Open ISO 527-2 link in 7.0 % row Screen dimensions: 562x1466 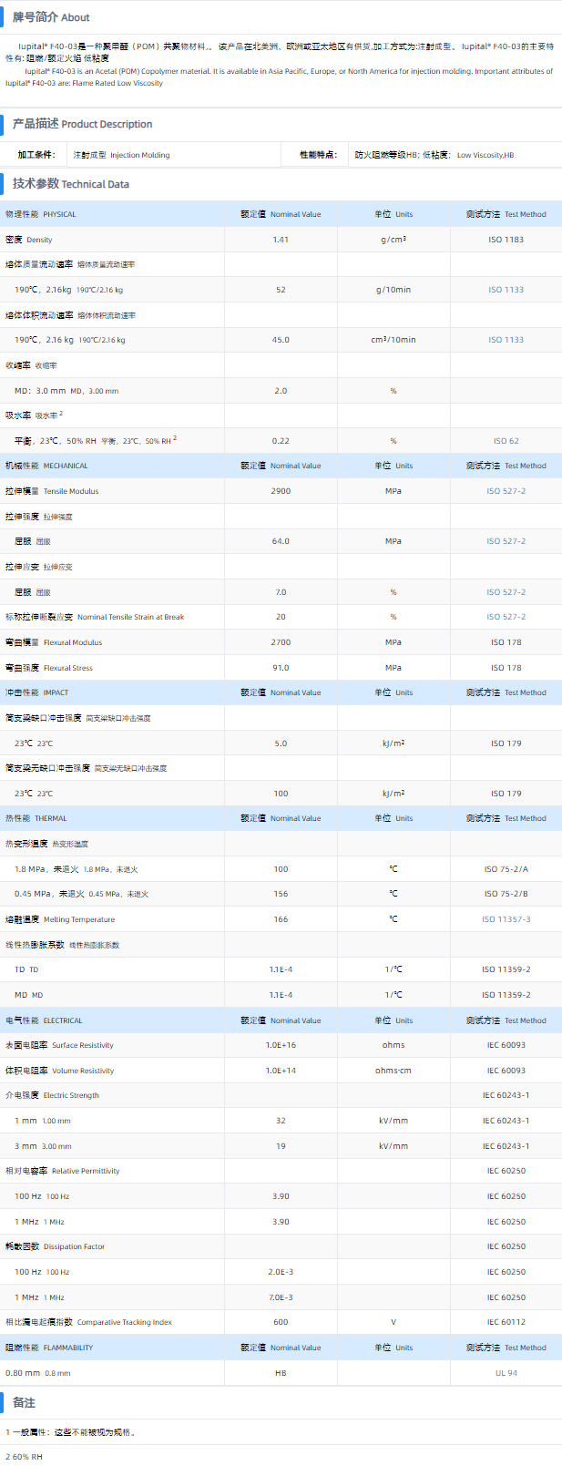506,592
